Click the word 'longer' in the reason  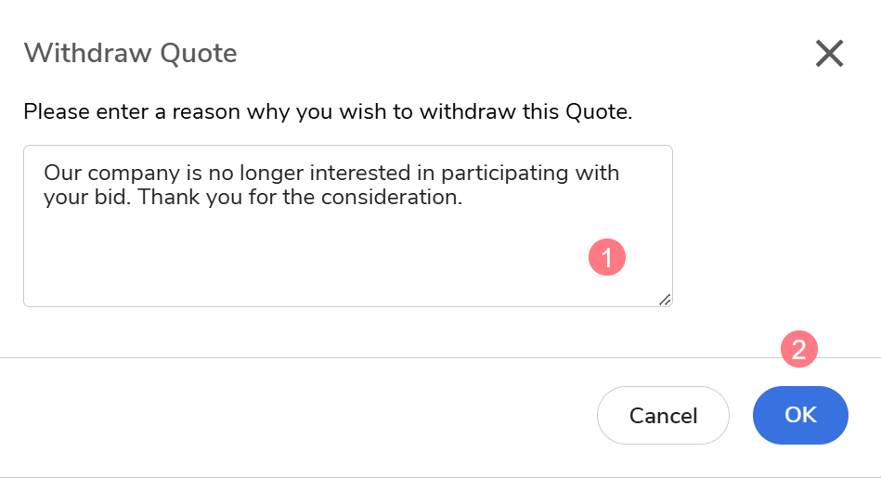[271, 174]
